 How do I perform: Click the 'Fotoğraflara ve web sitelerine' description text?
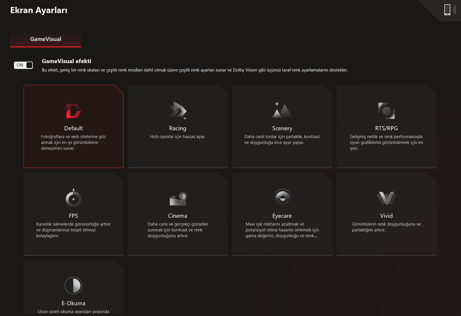pos(74,142)
